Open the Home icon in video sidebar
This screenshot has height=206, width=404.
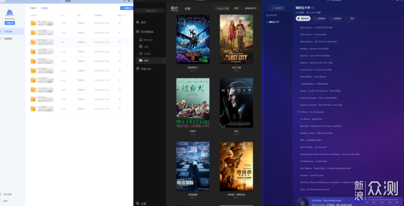pos(137,22)
